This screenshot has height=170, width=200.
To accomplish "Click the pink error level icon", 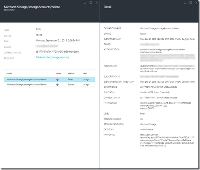I will pos(57,79).
